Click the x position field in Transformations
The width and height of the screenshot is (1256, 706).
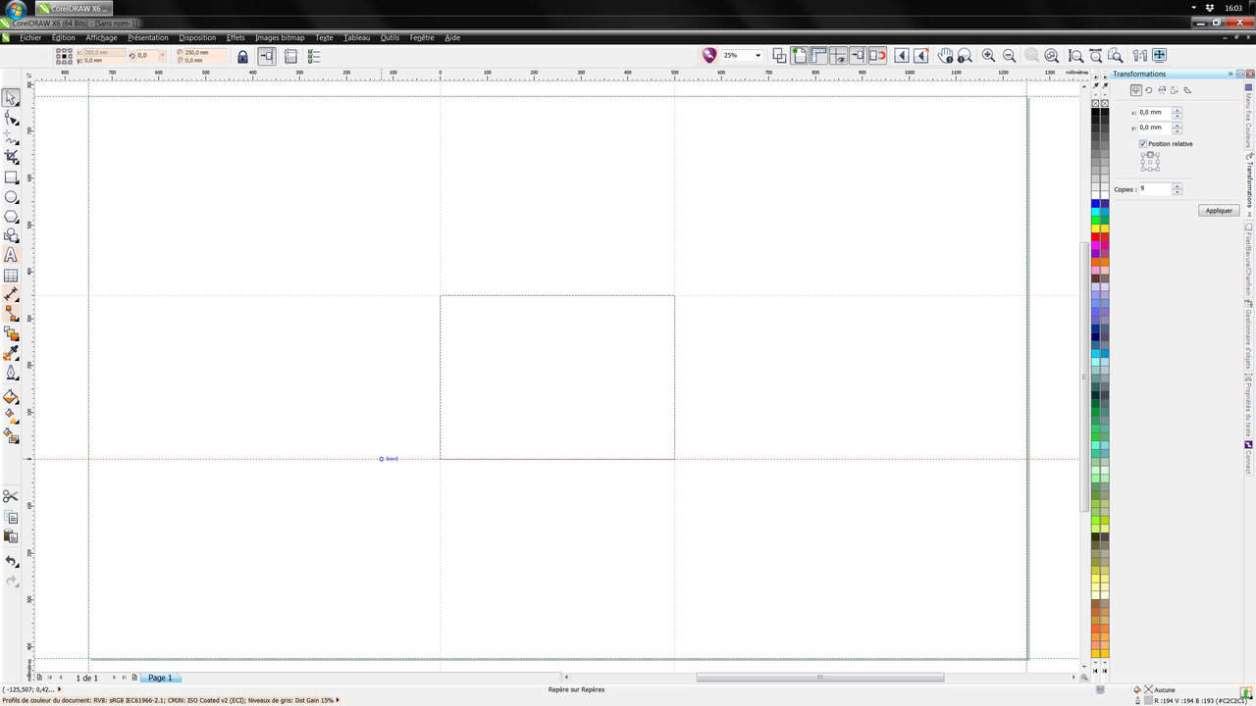coord(1154,113)
